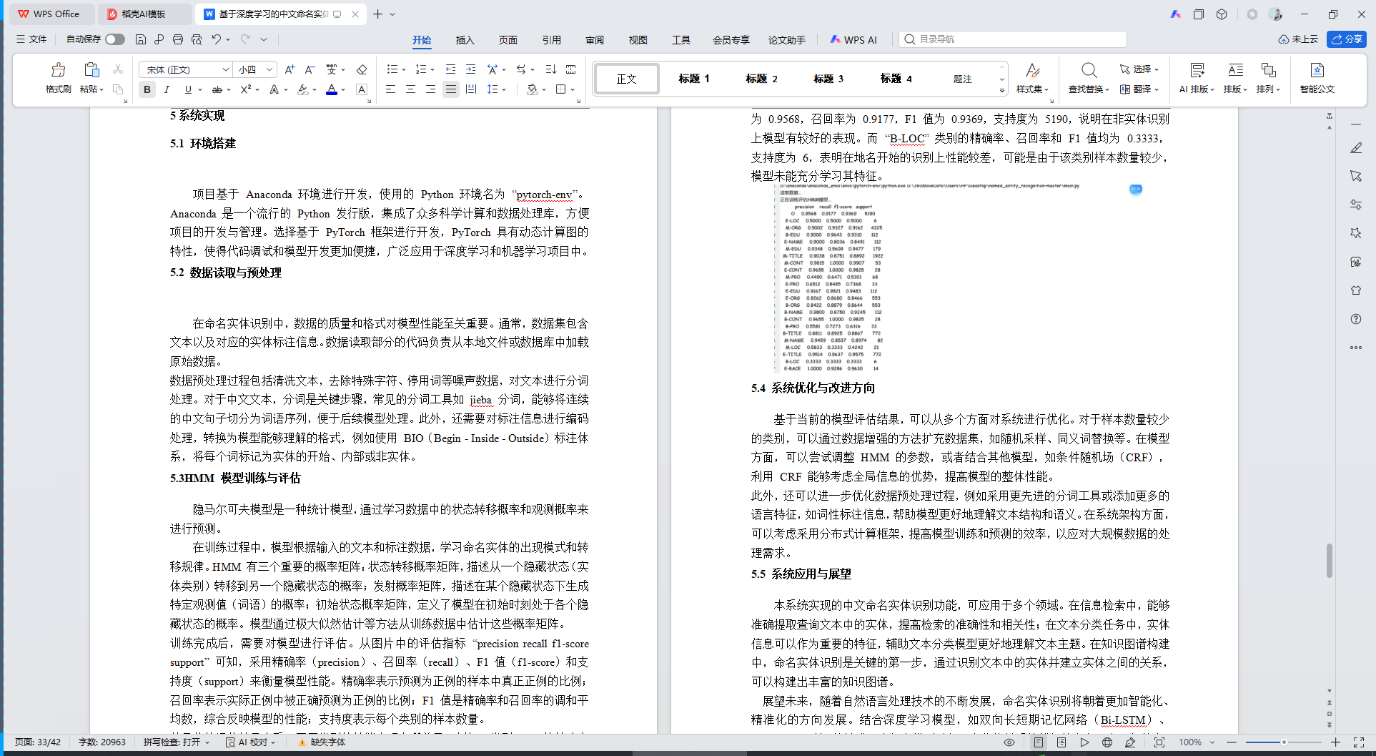Enter fullscreen via status bar icon

tap(1359, 742)
